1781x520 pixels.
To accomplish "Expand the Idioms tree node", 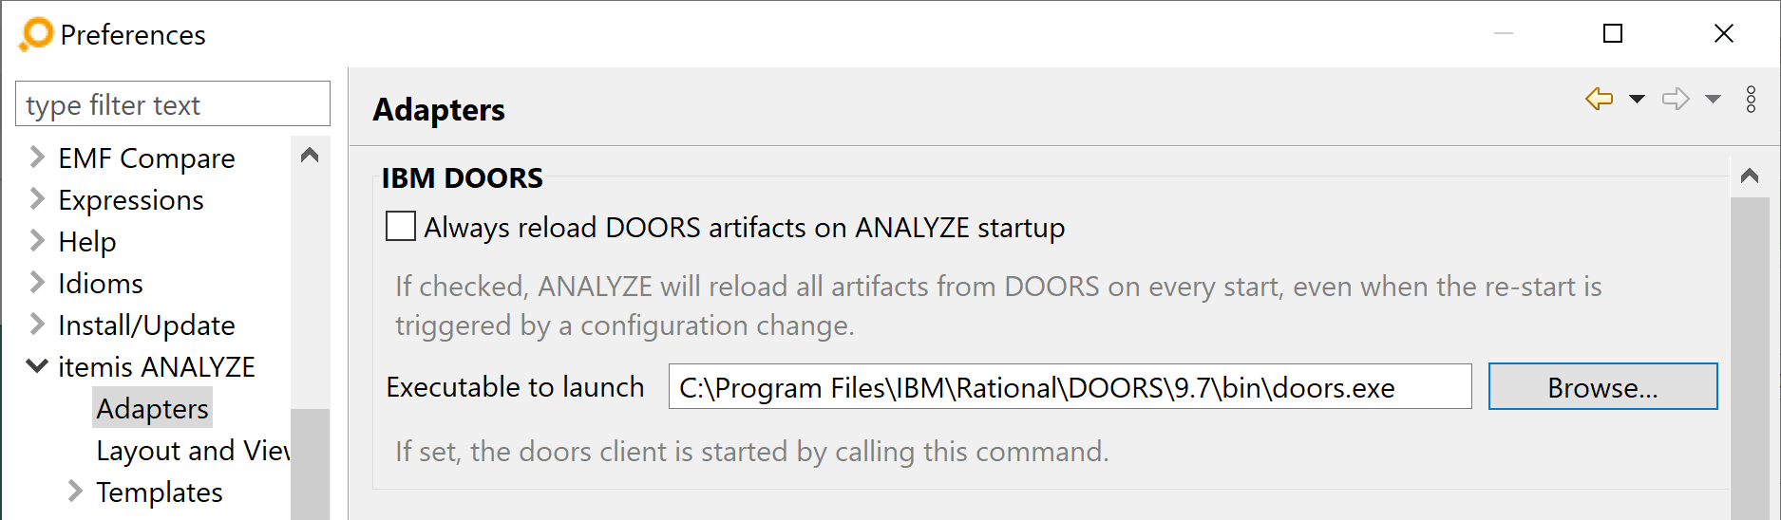I will [x=37, y=282].
